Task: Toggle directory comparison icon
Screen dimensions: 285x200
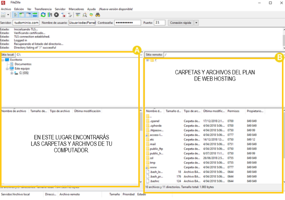Action: [x=85, y=15]
